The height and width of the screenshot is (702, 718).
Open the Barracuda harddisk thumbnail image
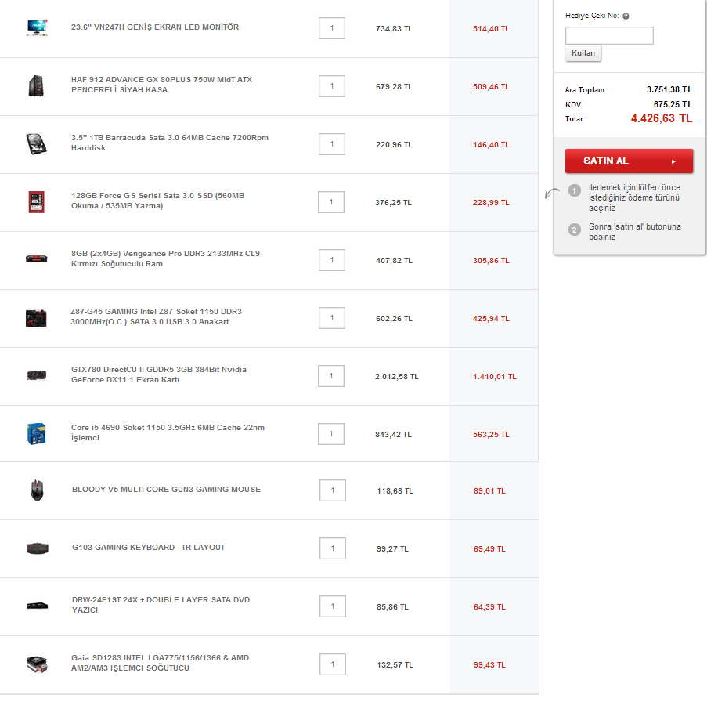[x=37, y=144]
